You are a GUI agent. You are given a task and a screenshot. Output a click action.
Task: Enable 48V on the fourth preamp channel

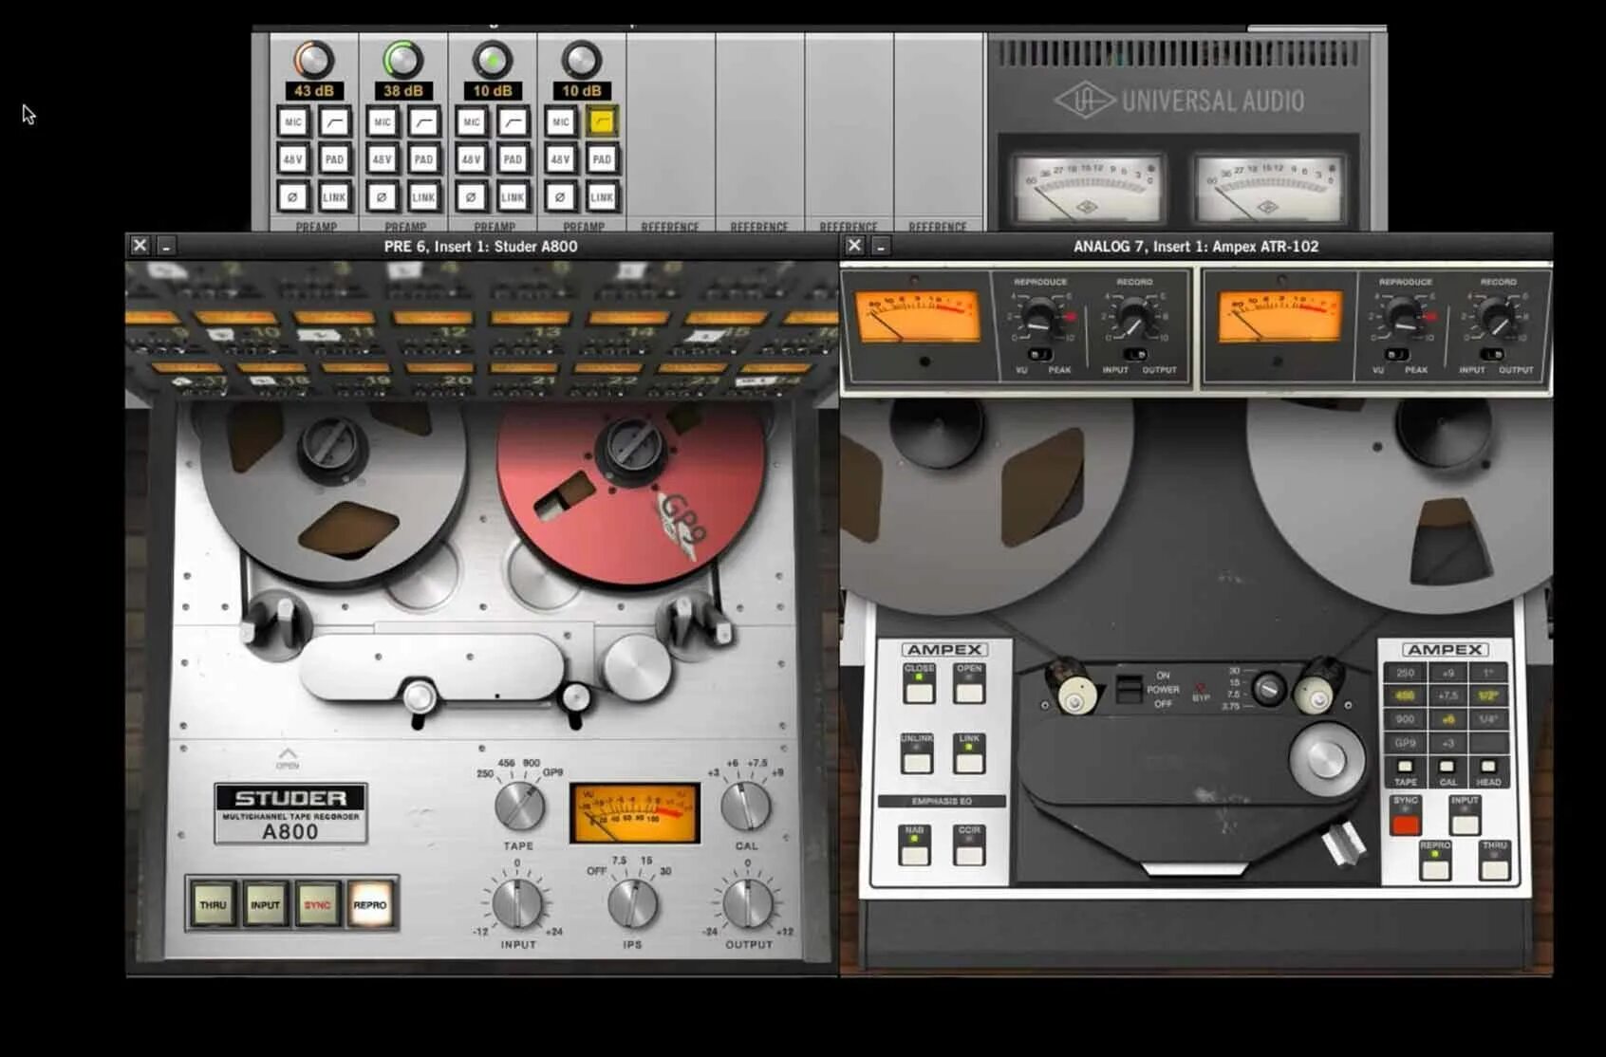click(560, 159)
